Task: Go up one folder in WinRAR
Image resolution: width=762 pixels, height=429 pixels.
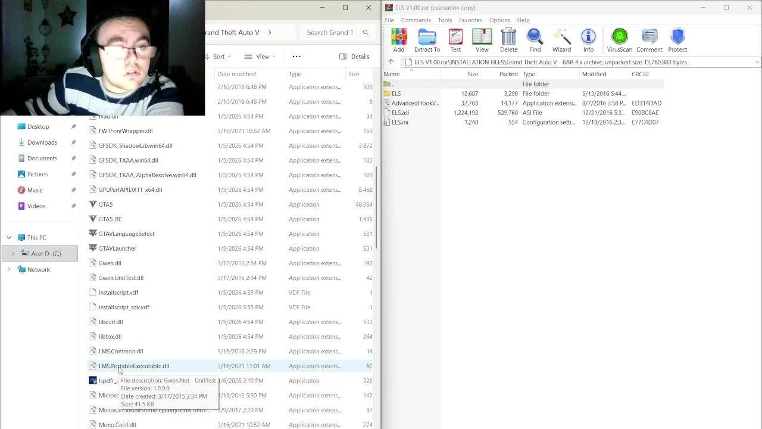Action: [391, 62]
